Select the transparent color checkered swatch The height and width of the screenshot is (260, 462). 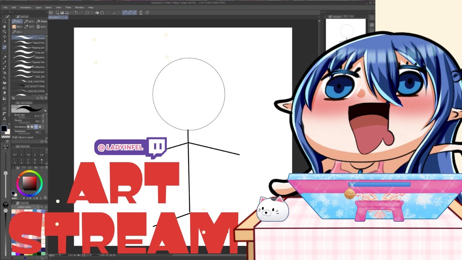[x=5, y=136]
